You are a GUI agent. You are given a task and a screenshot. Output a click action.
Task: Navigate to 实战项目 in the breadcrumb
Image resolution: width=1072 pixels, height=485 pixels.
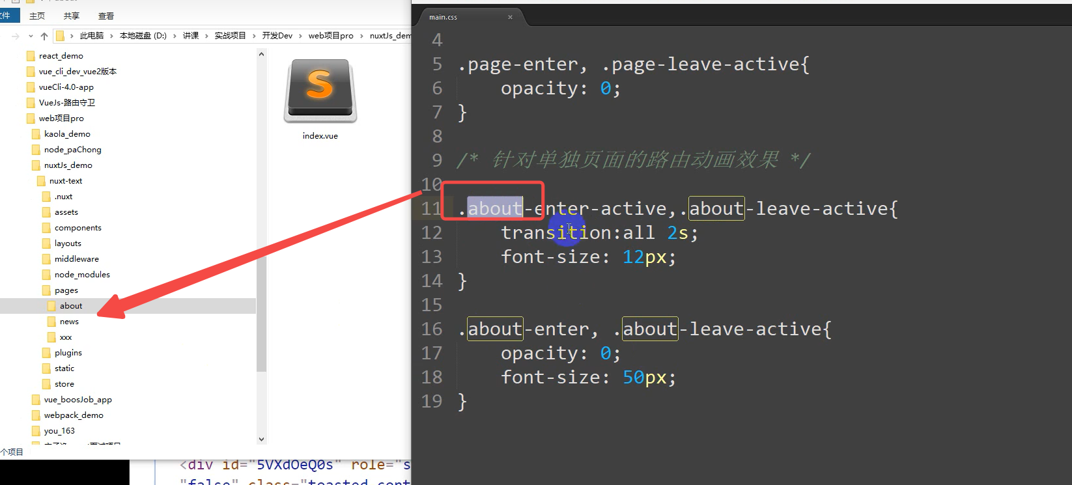pos(230,36)
